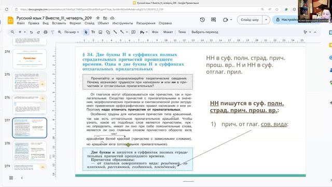Viewport: 332px width, 187px height.
Task: Open the Слайд menu
Action: tap(89, 23)
